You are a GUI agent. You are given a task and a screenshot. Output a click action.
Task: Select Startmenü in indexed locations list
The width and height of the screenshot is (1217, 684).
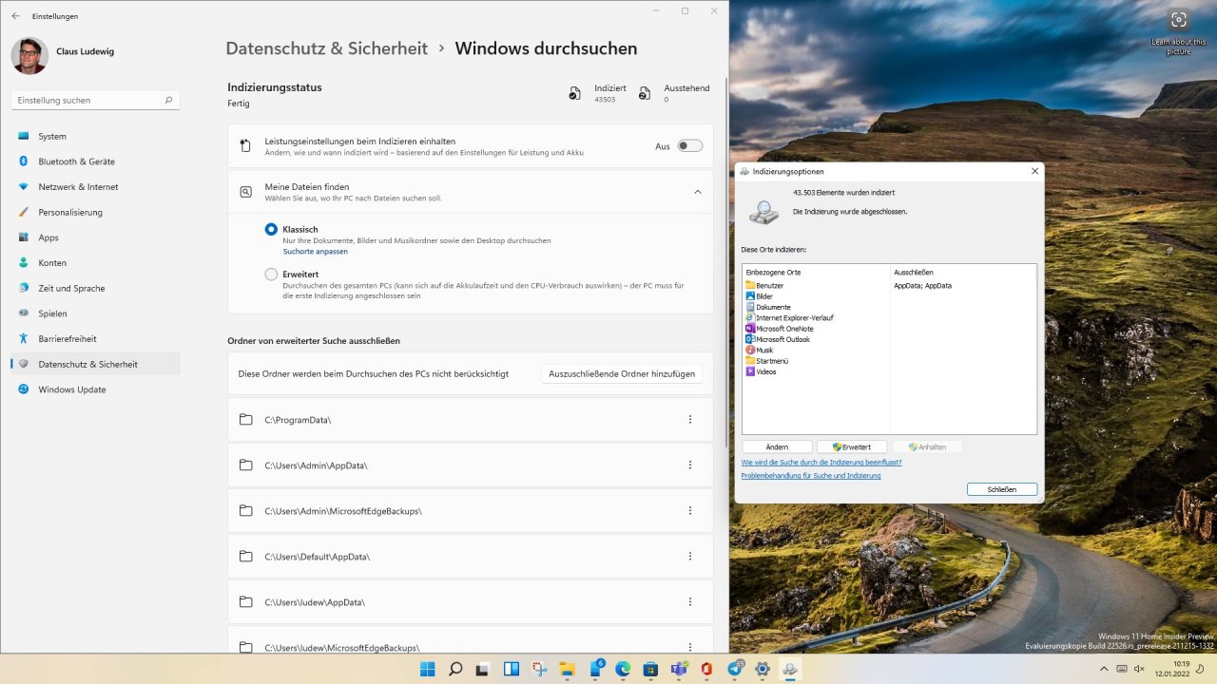767,361
